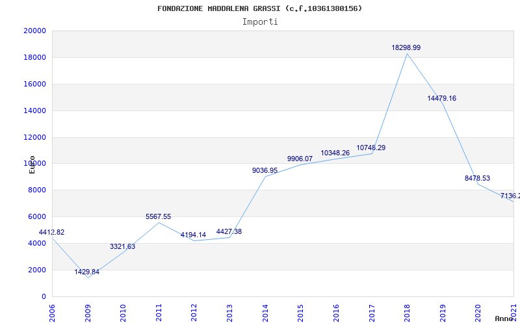Click the 9036.95 data label
Viewport: 520px width, 325px height.
pyautogui.click(x=265, y=170)
